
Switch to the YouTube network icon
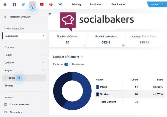(42, 4)
